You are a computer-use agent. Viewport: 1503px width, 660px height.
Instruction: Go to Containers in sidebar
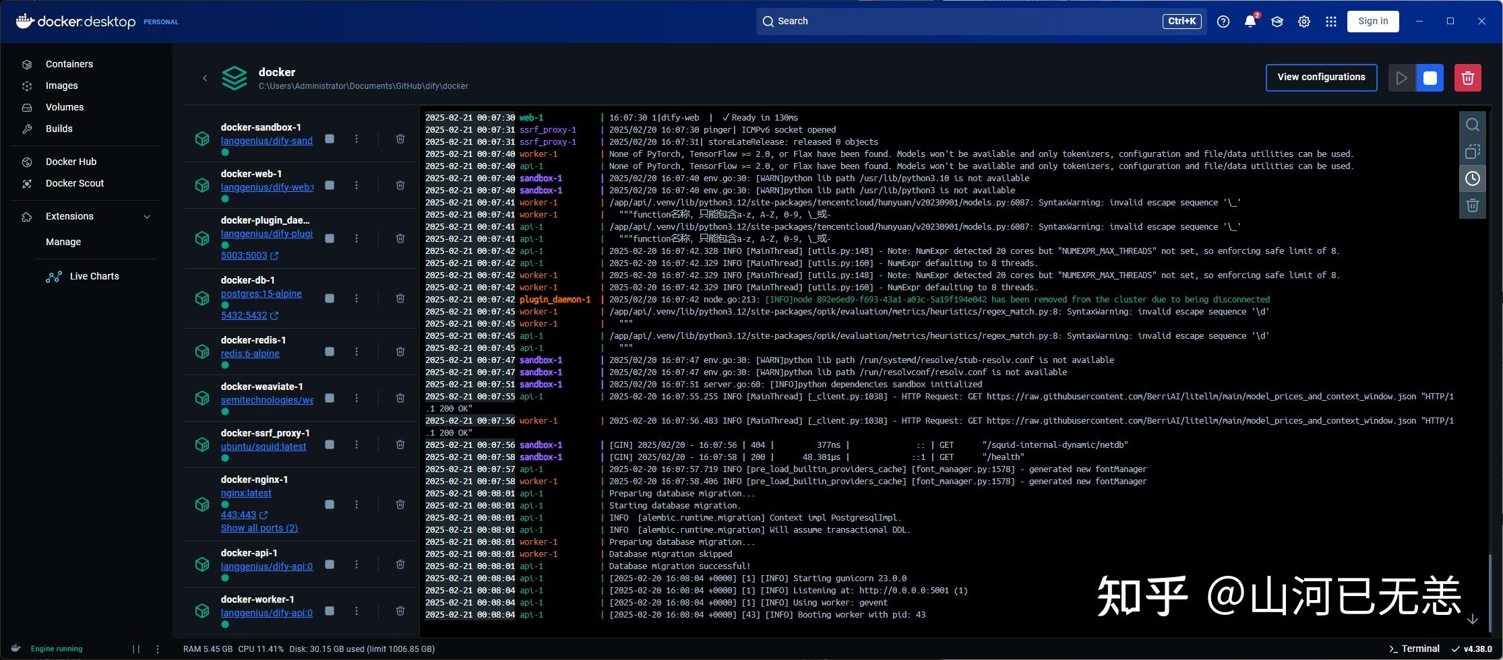coord(69,64)
